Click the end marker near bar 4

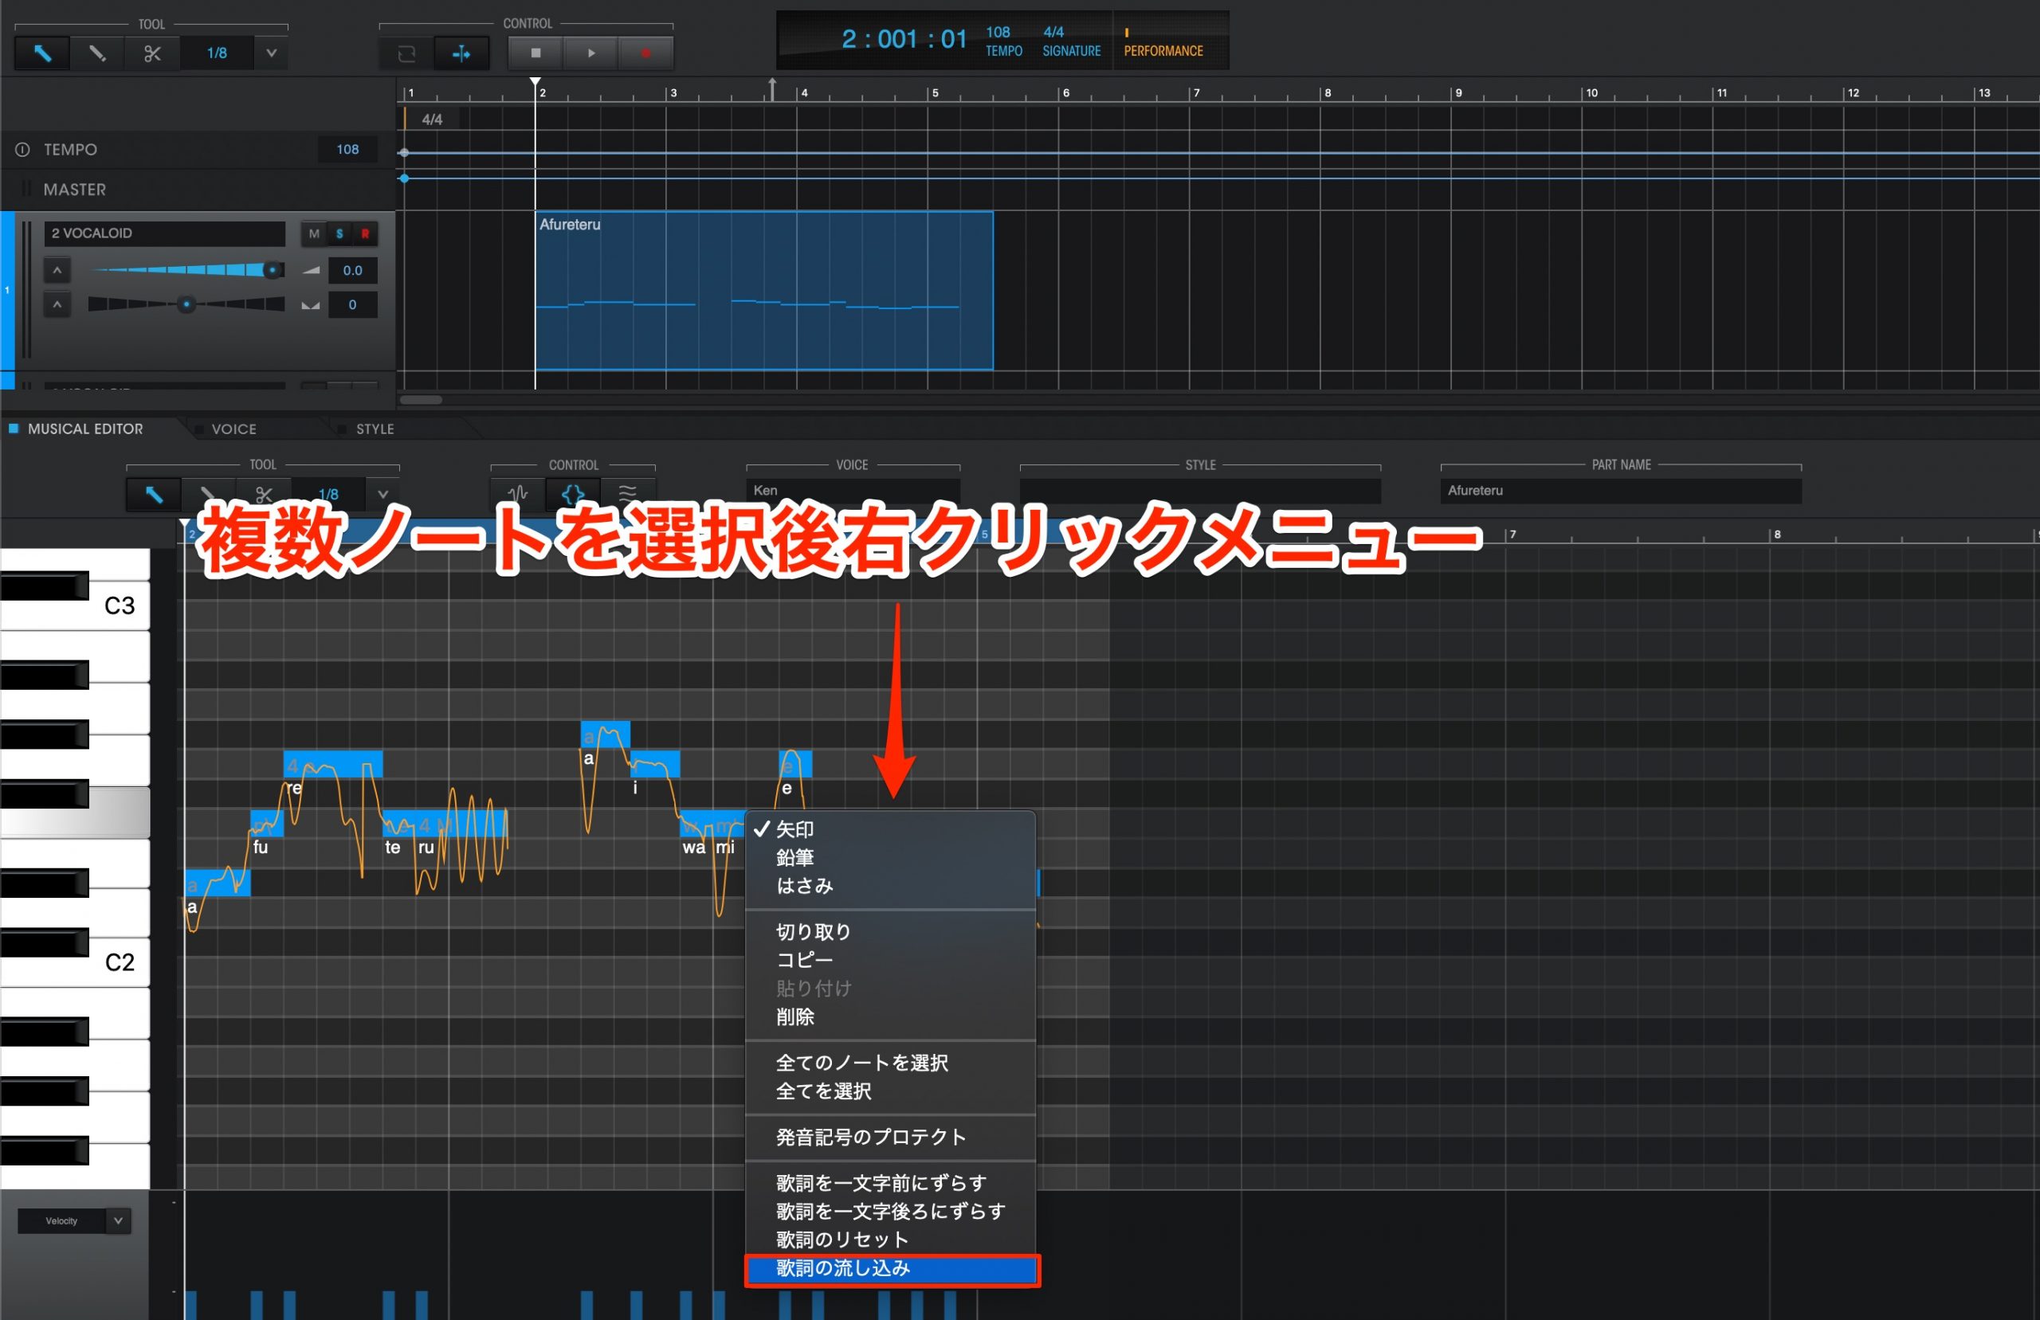pos(772,88)
